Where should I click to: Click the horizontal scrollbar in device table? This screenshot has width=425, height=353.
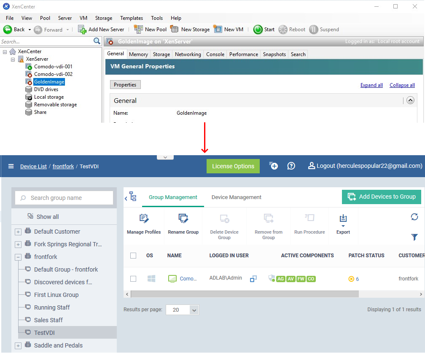245,294
